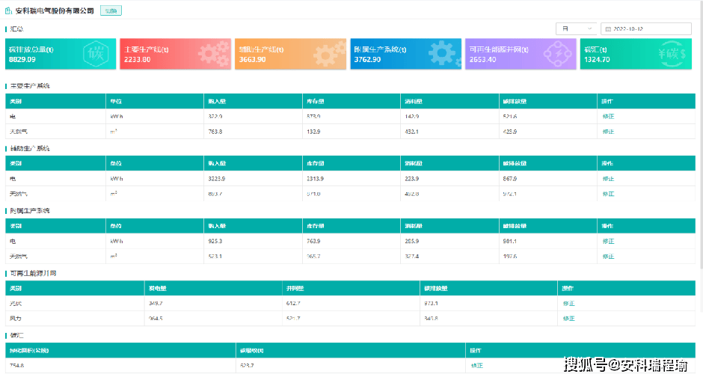Select the 可再生能源并网(t) 2653.40 summary card
The width and height of the screenshot is (703, 380).
521,54
